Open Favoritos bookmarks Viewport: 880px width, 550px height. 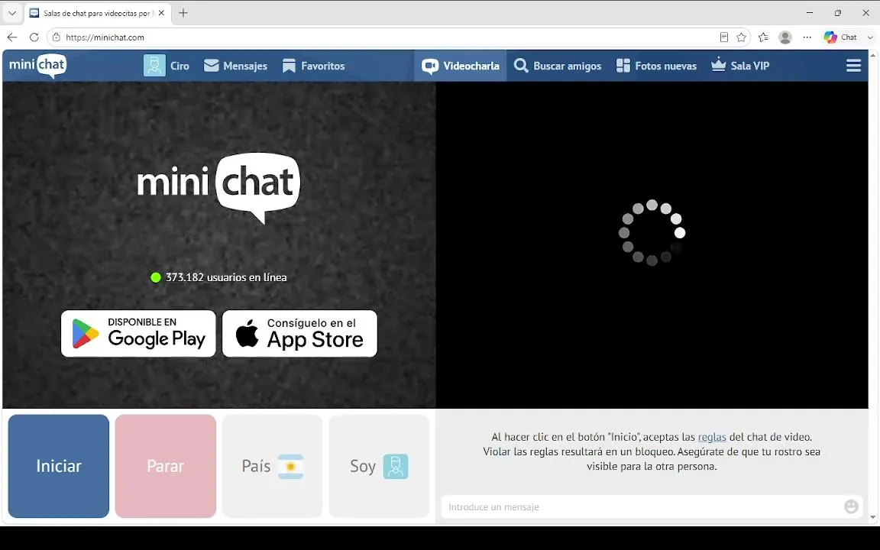point(313,66)
